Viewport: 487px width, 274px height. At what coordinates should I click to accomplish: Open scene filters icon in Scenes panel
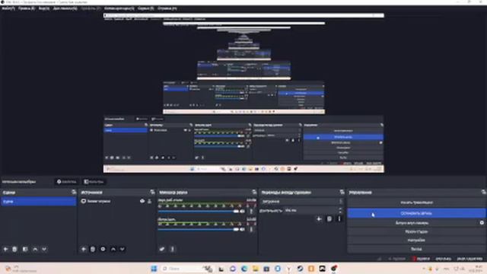point(25,249)
